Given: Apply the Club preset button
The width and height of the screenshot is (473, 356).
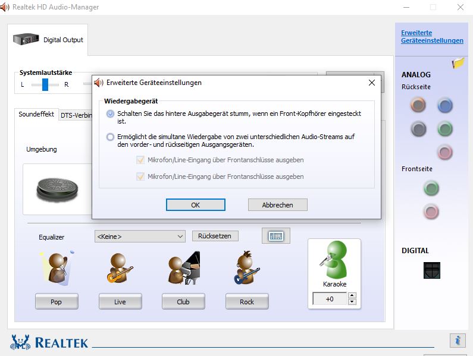Looking at the screenshot, I should click(x=183, y=301).
